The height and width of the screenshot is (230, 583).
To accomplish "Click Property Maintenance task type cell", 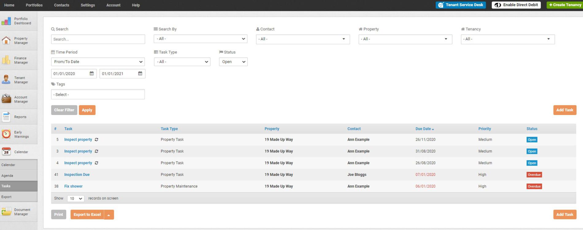I will [x=179, y=186].
